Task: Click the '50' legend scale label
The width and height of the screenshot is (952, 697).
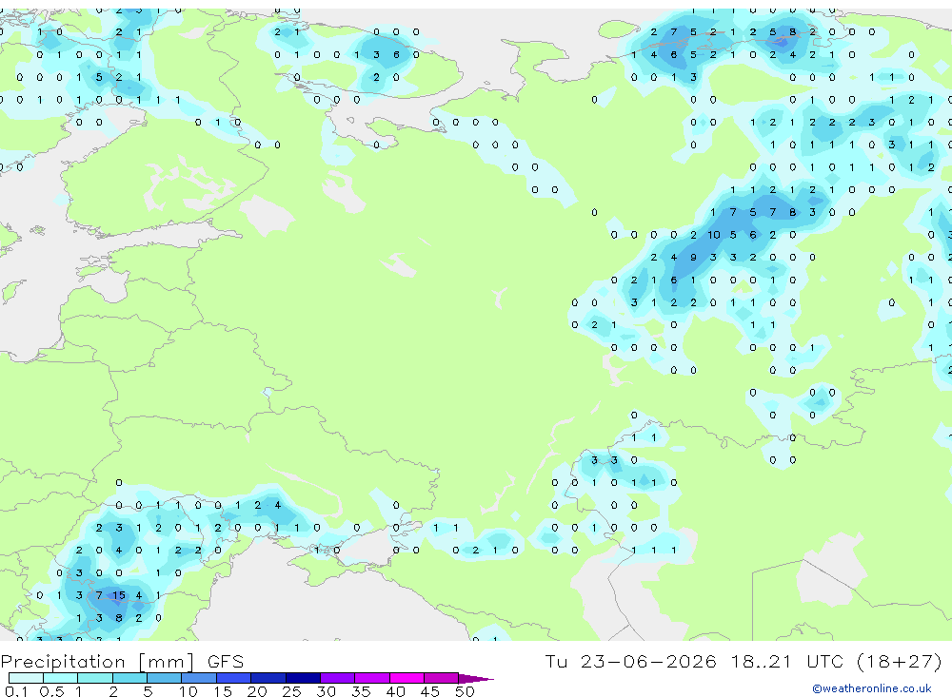Action: pyautogui.click(x=465, y=691)
